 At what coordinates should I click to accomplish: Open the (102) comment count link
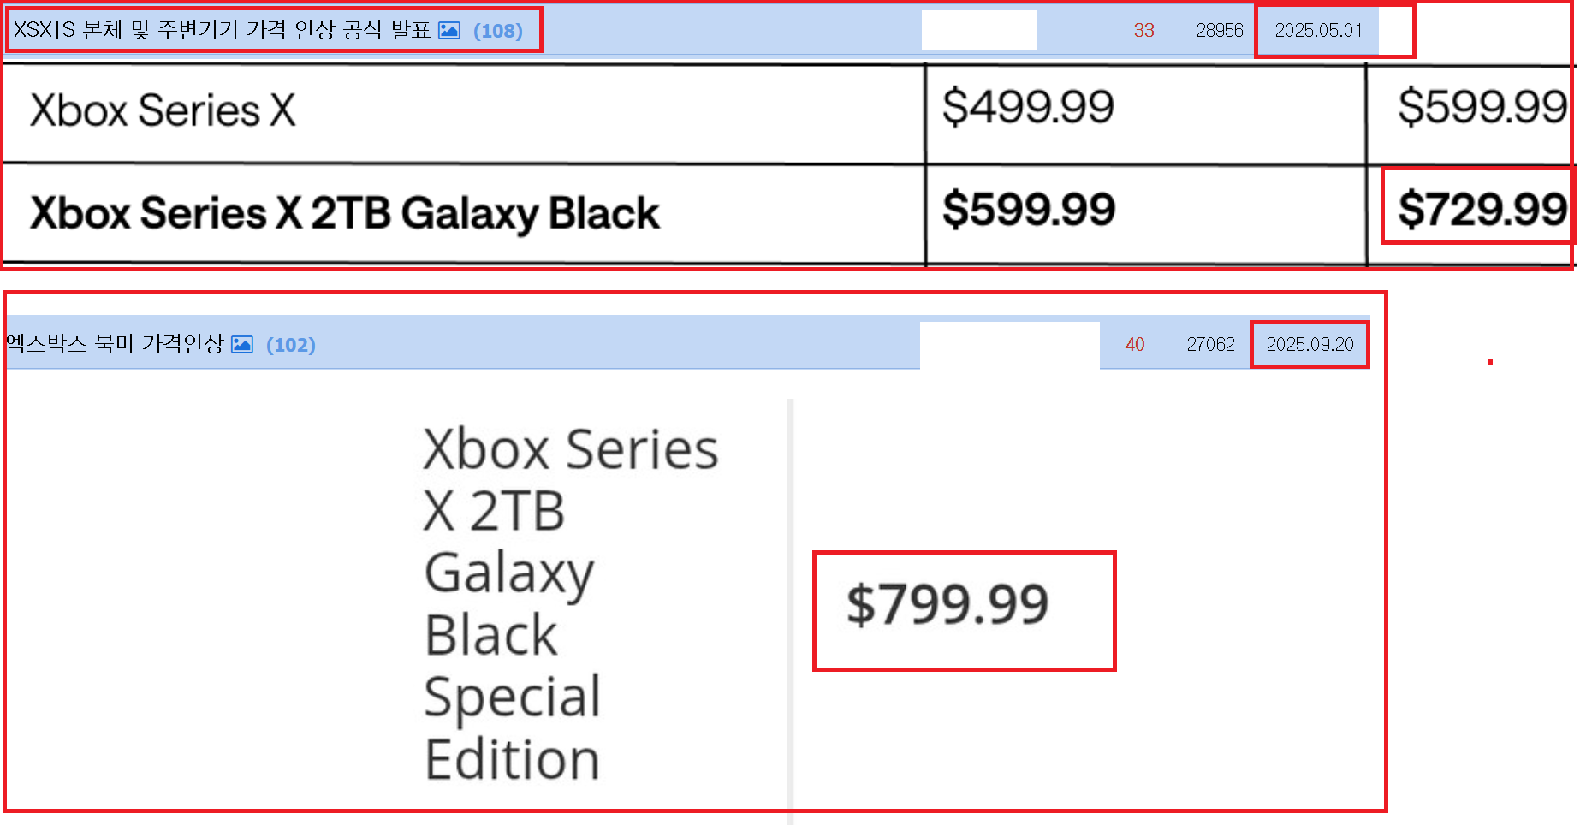291,344
